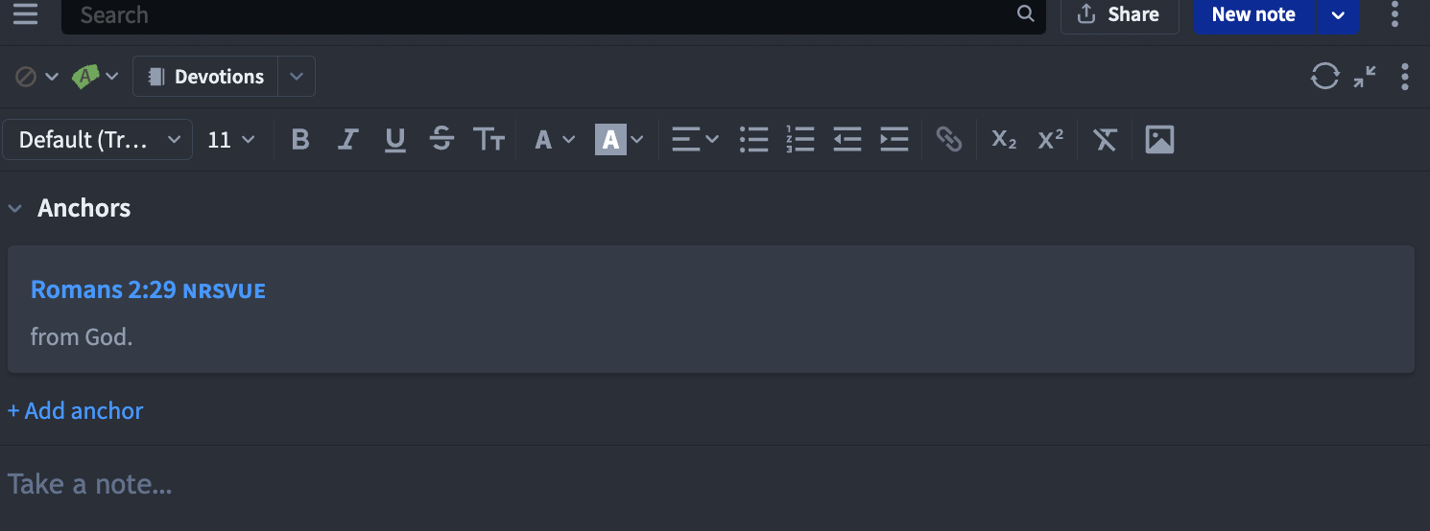The width and height of the screenshot is (1430, 531).
Task: Click the Share button
Action: point(1119,14)
